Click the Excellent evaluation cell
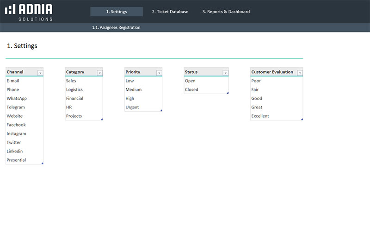This screenshot has width=370, height=241. click(260, 116)
